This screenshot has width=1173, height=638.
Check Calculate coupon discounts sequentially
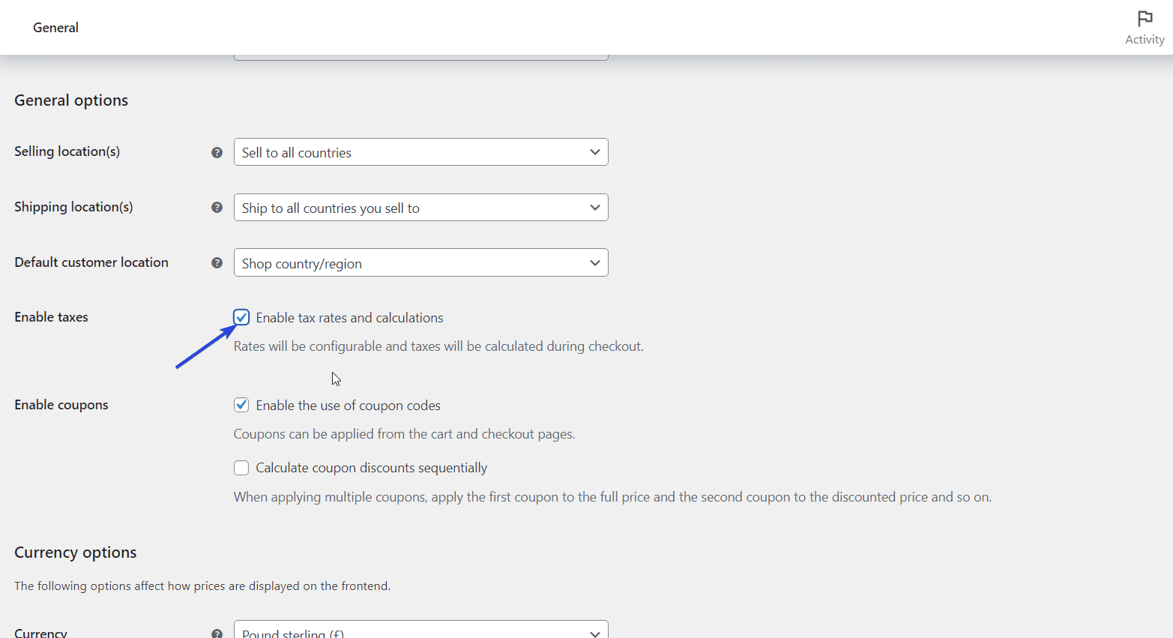pyautogui.click(x=241, y=468)
